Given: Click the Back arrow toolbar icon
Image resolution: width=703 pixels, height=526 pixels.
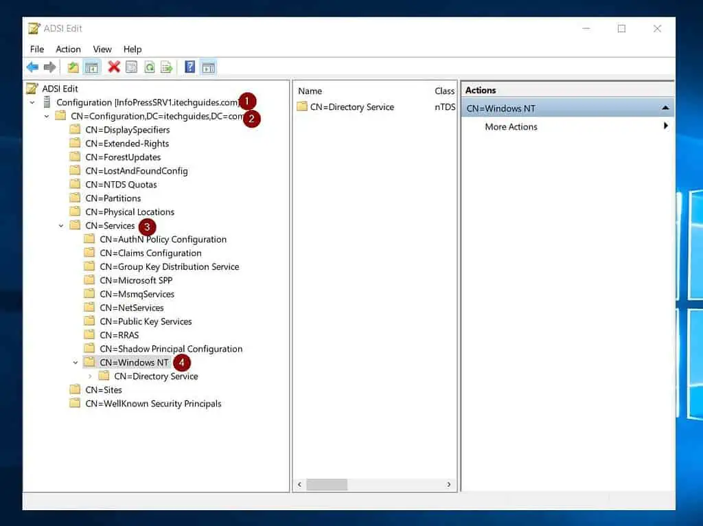Looking at the screenshot, I should [32, 67].
